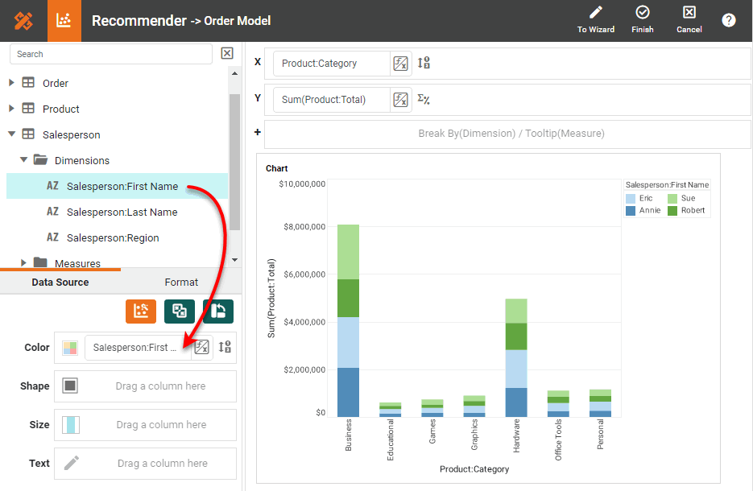
Task: Expand the Measures folder
Action: pyautogui.click(x=23, y=263)
